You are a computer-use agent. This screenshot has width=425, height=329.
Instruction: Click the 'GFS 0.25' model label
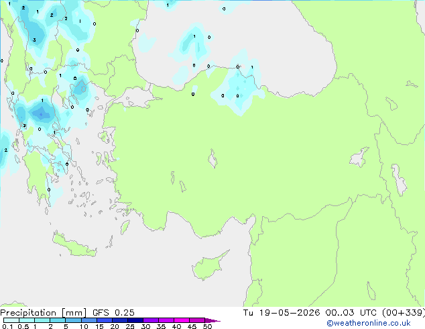113,313
